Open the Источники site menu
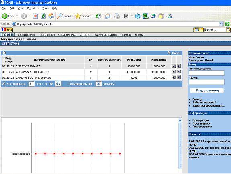The width and height of the screenshot is (231, 174). [x=47, y=35]
